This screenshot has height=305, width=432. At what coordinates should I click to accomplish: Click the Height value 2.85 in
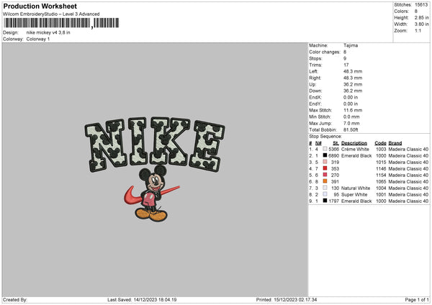(x=421, y=17)
